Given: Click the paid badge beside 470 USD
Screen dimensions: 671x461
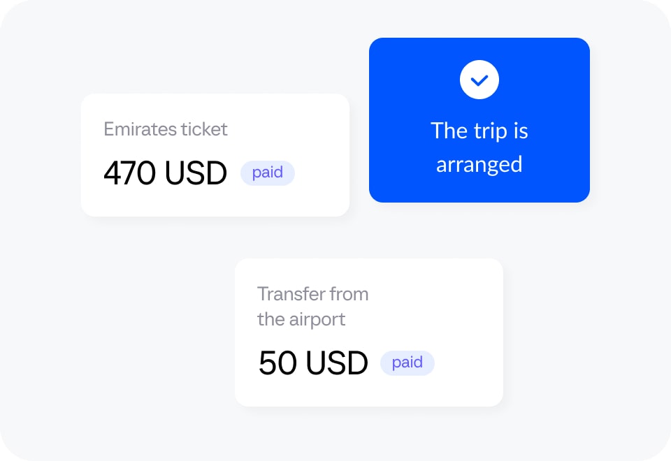Looking at the screenshot, I should click(x=268, y=173).
